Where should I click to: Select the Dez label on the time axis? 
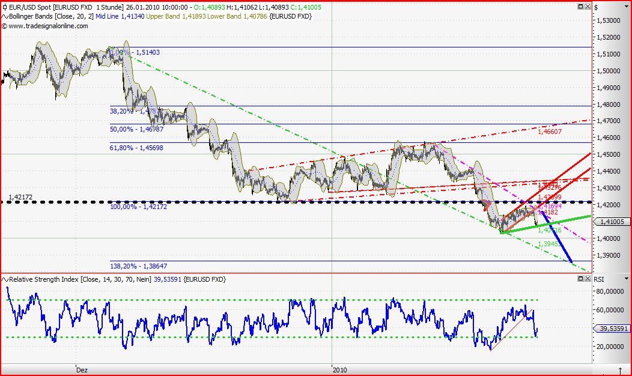click(x=82, y=370)
